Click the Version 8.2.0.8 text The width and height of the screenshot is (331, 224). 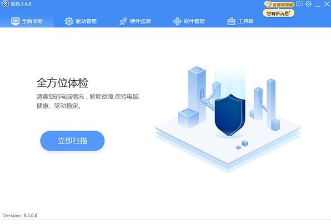(20, 215)
